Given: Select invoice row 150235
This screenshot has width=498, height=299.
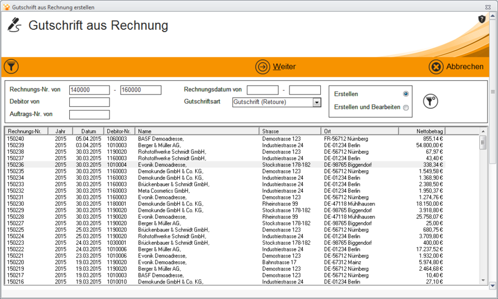Looking at the screenshot, I should (x=225, y=171).
